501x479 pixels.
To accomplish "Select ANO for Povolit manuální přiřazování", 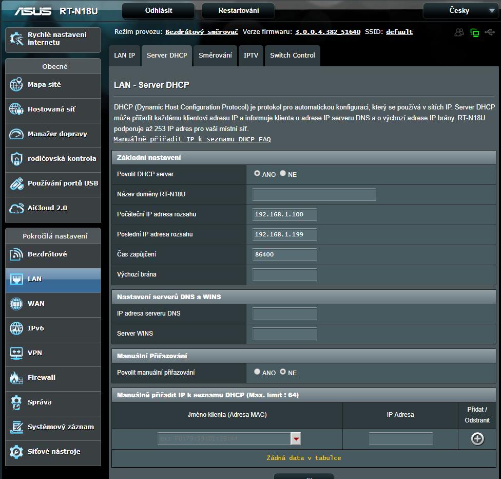I will [257, 372].
